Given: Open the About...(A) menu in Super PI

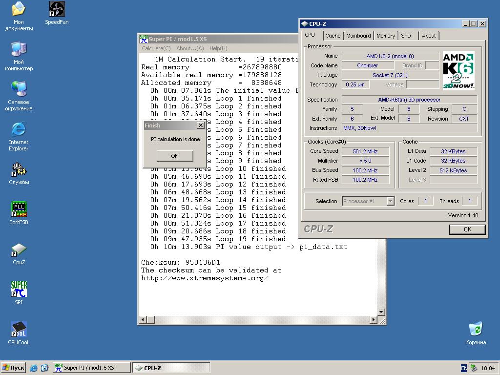Looking at the screenshot, I should point(190,48).
